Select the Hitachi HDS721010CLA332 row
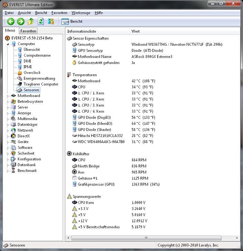The width and height of the screenshot is (243, 251). [153, 136]
